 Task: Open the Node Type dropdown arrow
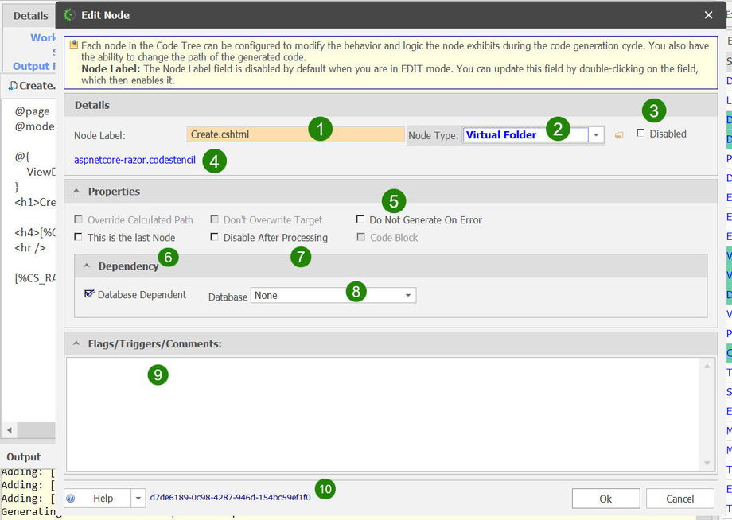coord(596,135)
